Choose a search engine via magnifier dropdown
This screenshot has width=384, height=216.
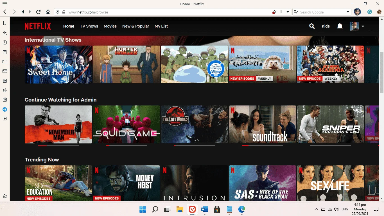click(x=296, y=12)
